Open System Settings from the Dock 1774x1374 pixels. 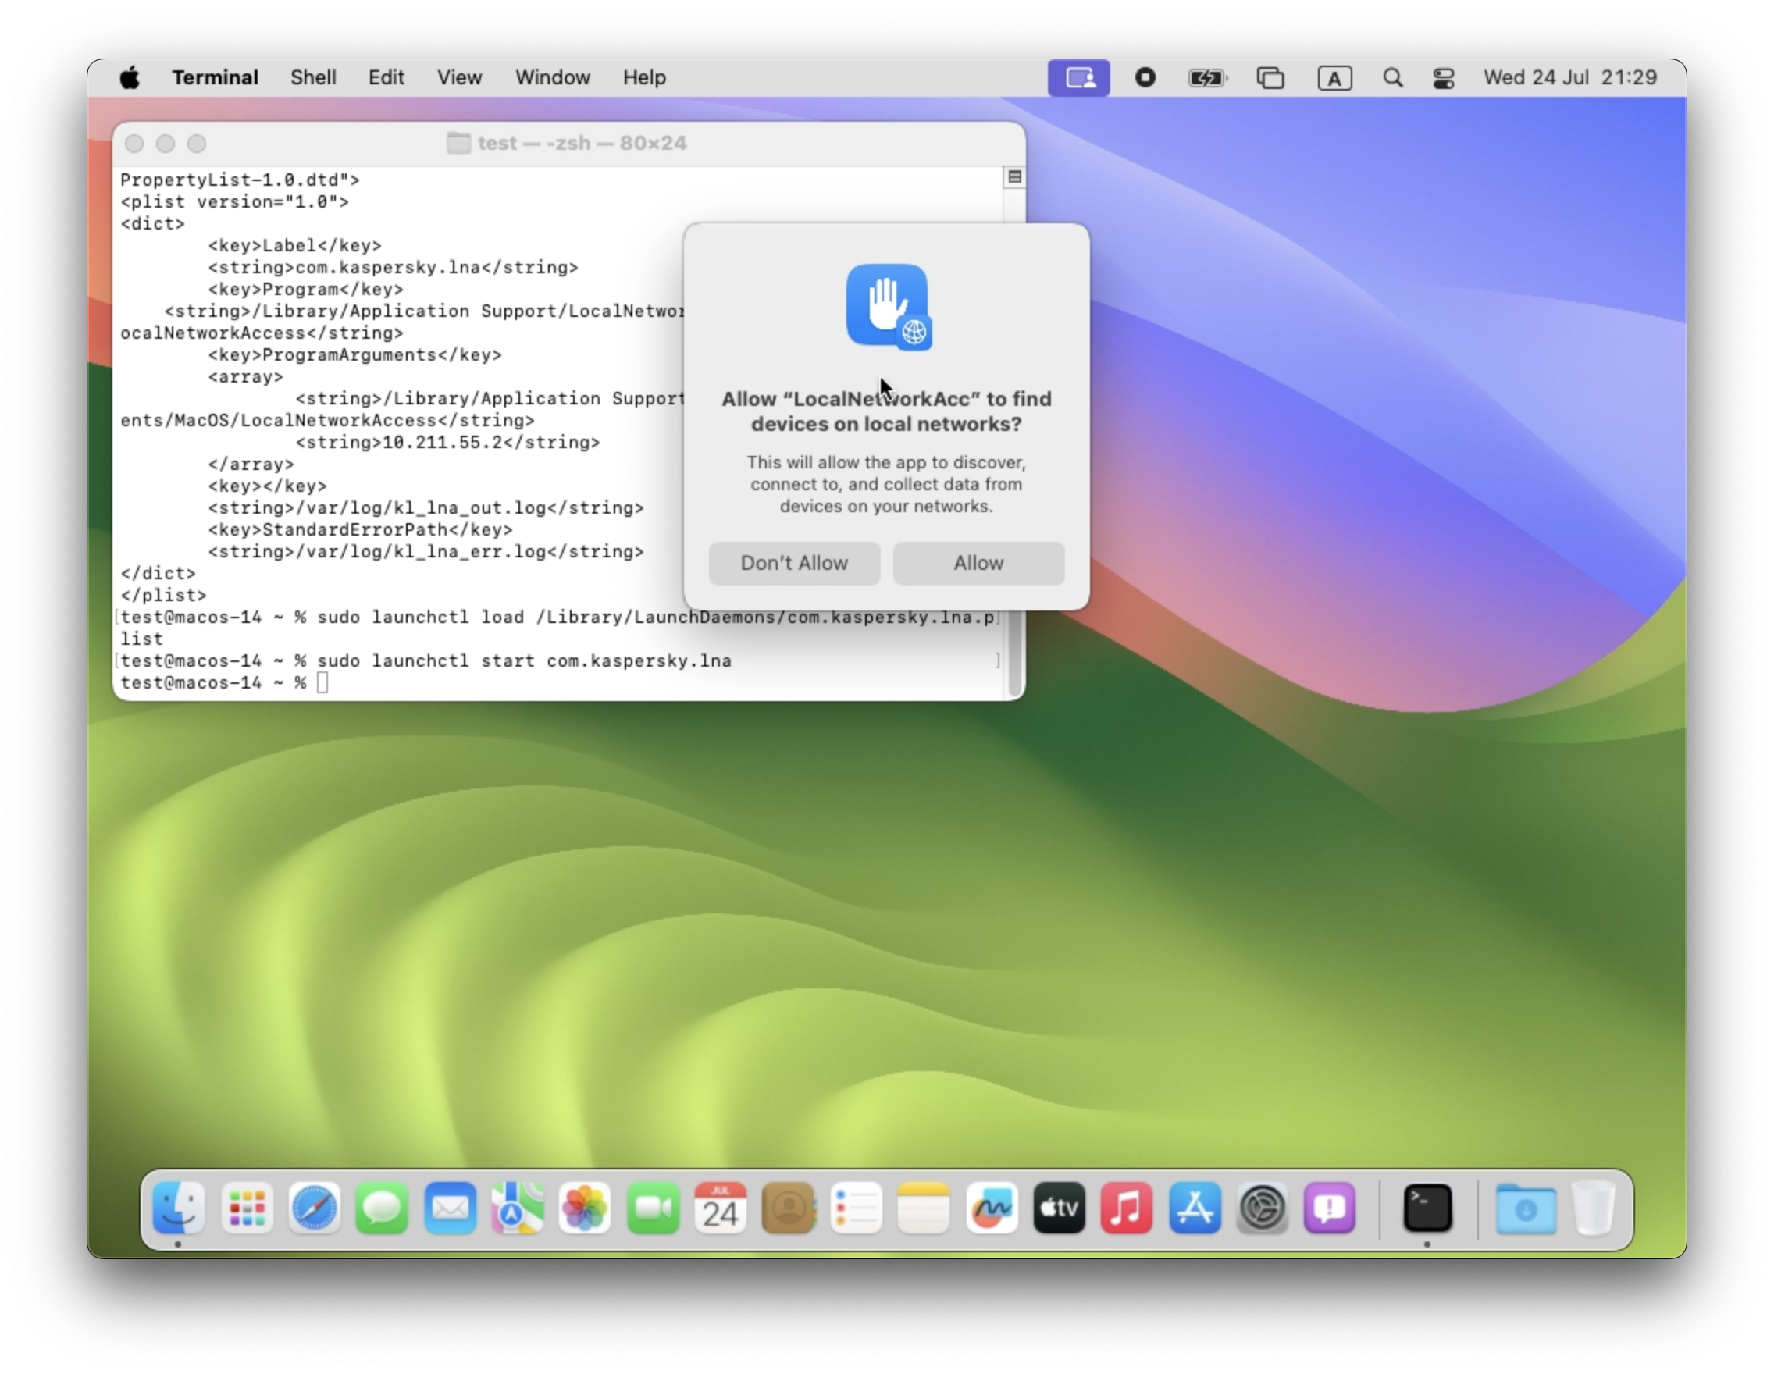[1263, 1208]
